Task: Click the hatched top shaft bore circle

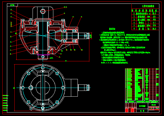Action: [43, 11]
